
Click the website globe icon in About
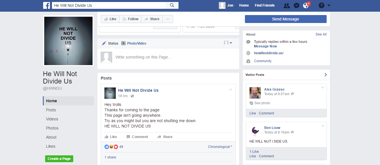coord(248,53)
